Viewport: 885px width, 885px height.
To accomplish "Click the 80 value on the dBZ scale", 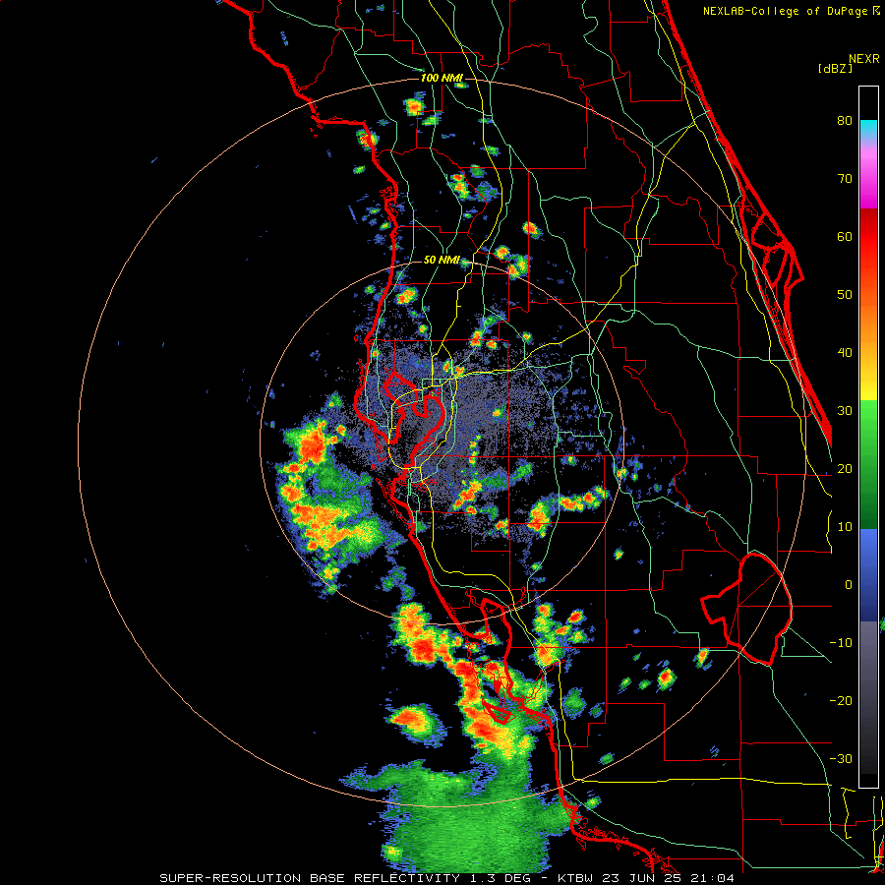I will (845, 120).
